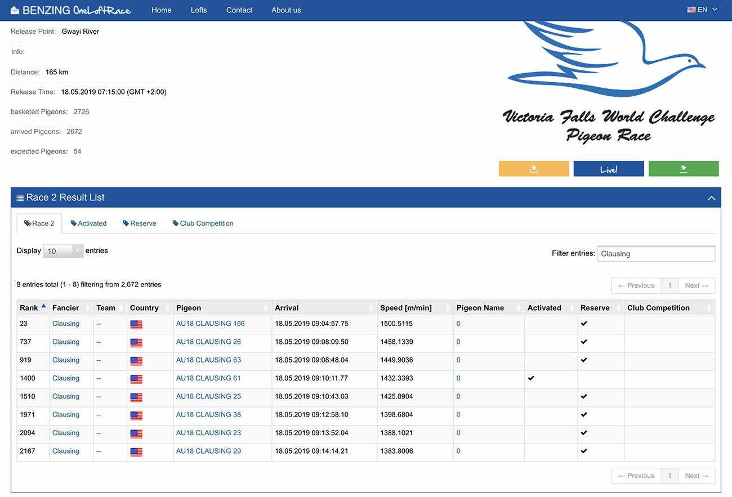732x497 pixels.
Task: Click the Activated checkmark for rank 1400
Action: tap(531, 378)
